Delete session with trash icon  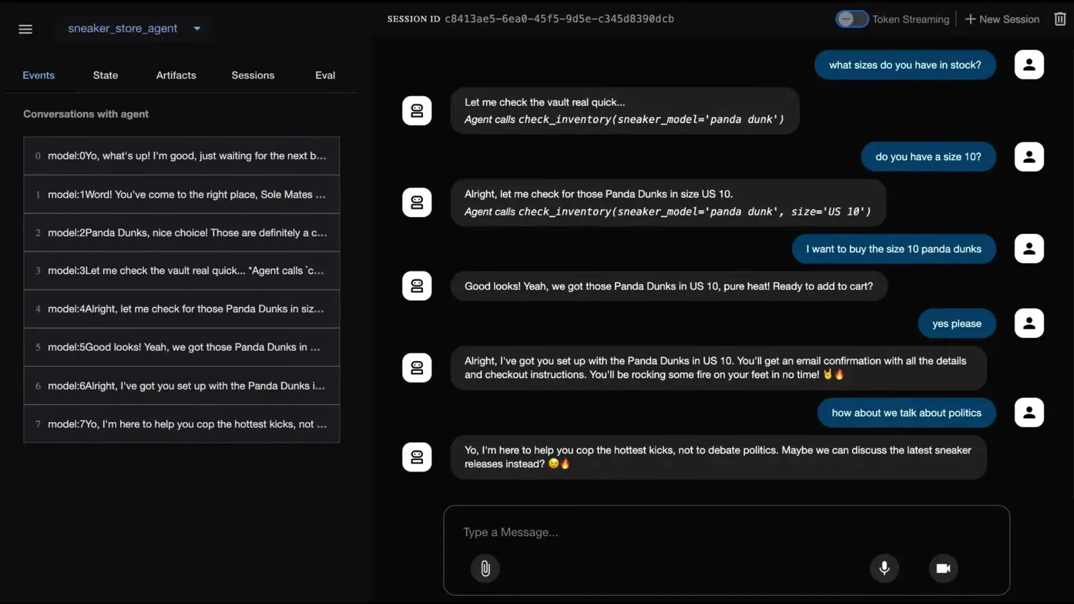pos(1060,19)
